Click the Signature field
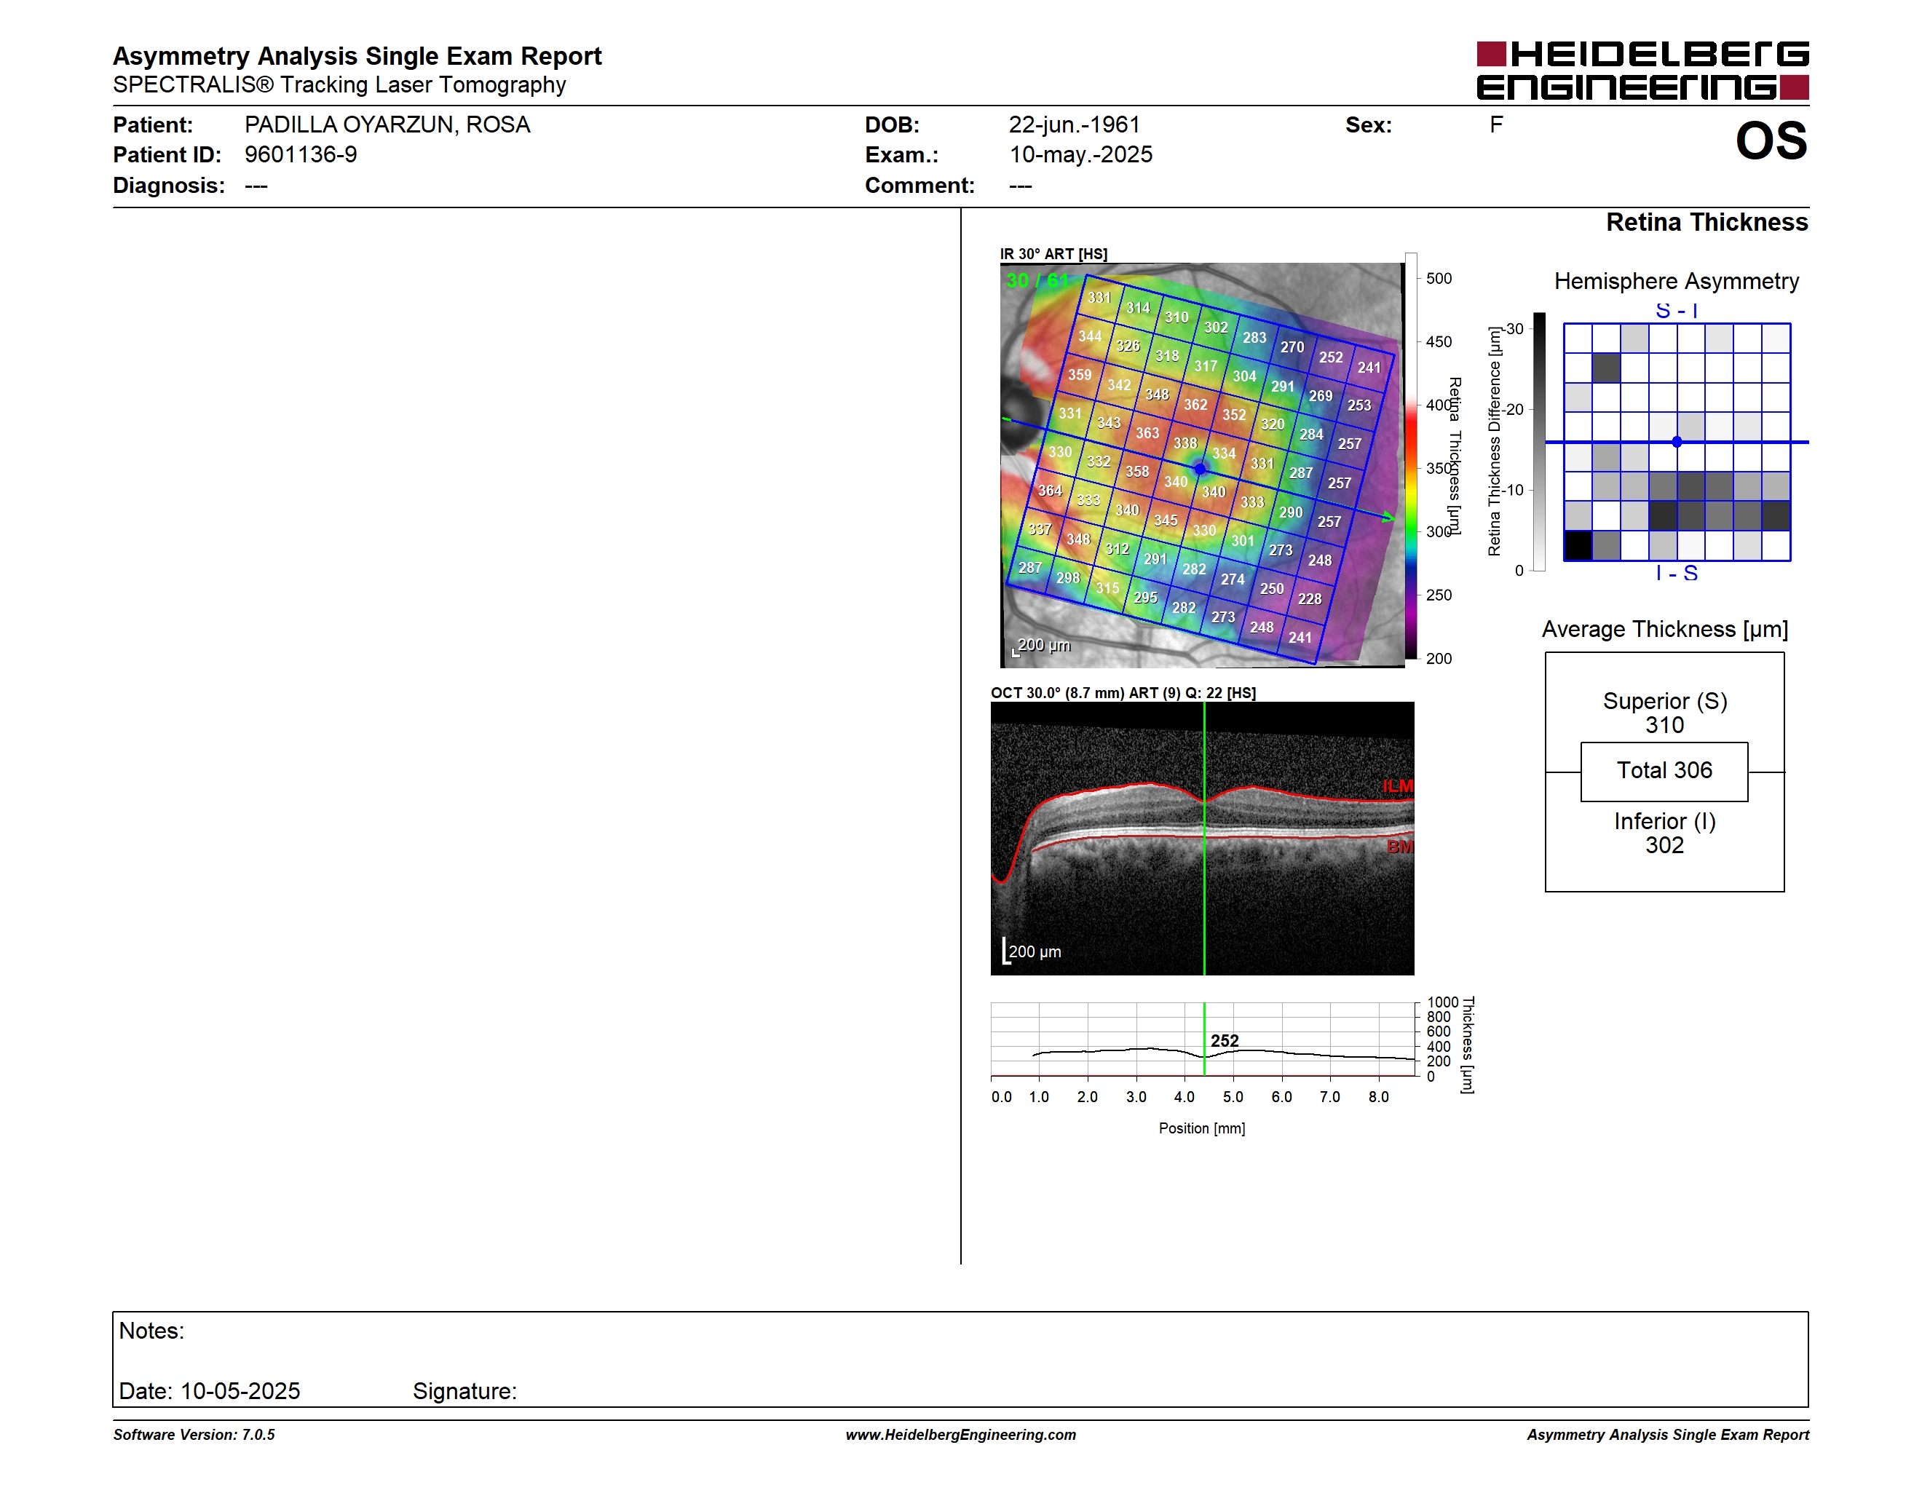1922x1485 pixels. (x=464, y=1392)
